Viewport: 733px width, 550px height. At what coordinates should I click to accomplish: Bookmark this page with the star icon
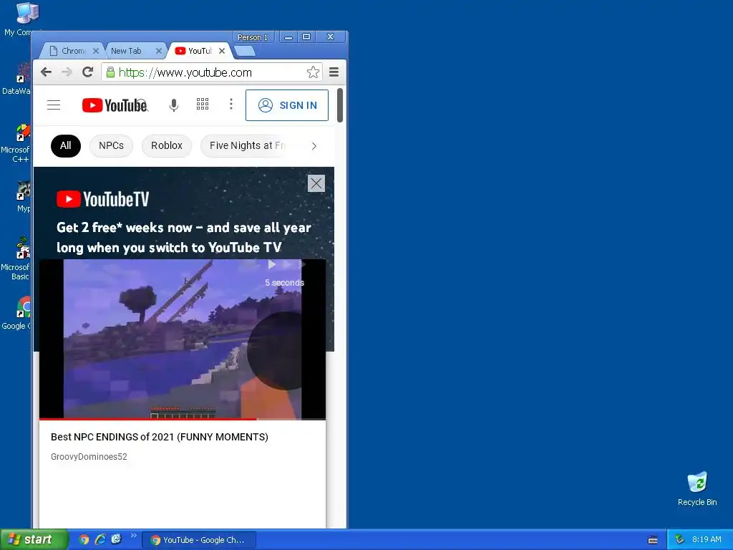(313, 72)
